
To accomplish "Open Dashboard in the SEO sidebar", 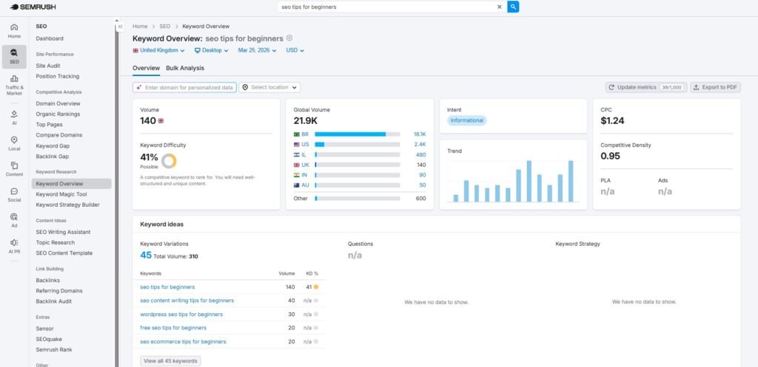I will coord(50,38).
